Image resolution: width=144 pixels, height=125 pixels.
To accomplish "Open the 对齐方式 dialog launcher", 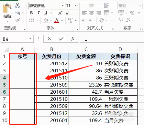I will (113, 29).
